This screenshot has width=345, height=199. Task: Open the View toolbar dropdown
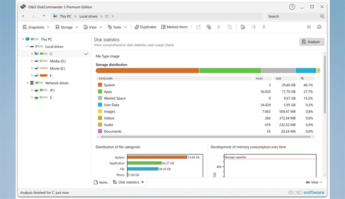click(x=93, y=27)
